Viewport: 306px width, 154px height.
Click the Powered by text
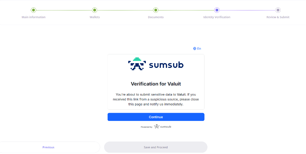pyautogui.click(x=147, y=127)
